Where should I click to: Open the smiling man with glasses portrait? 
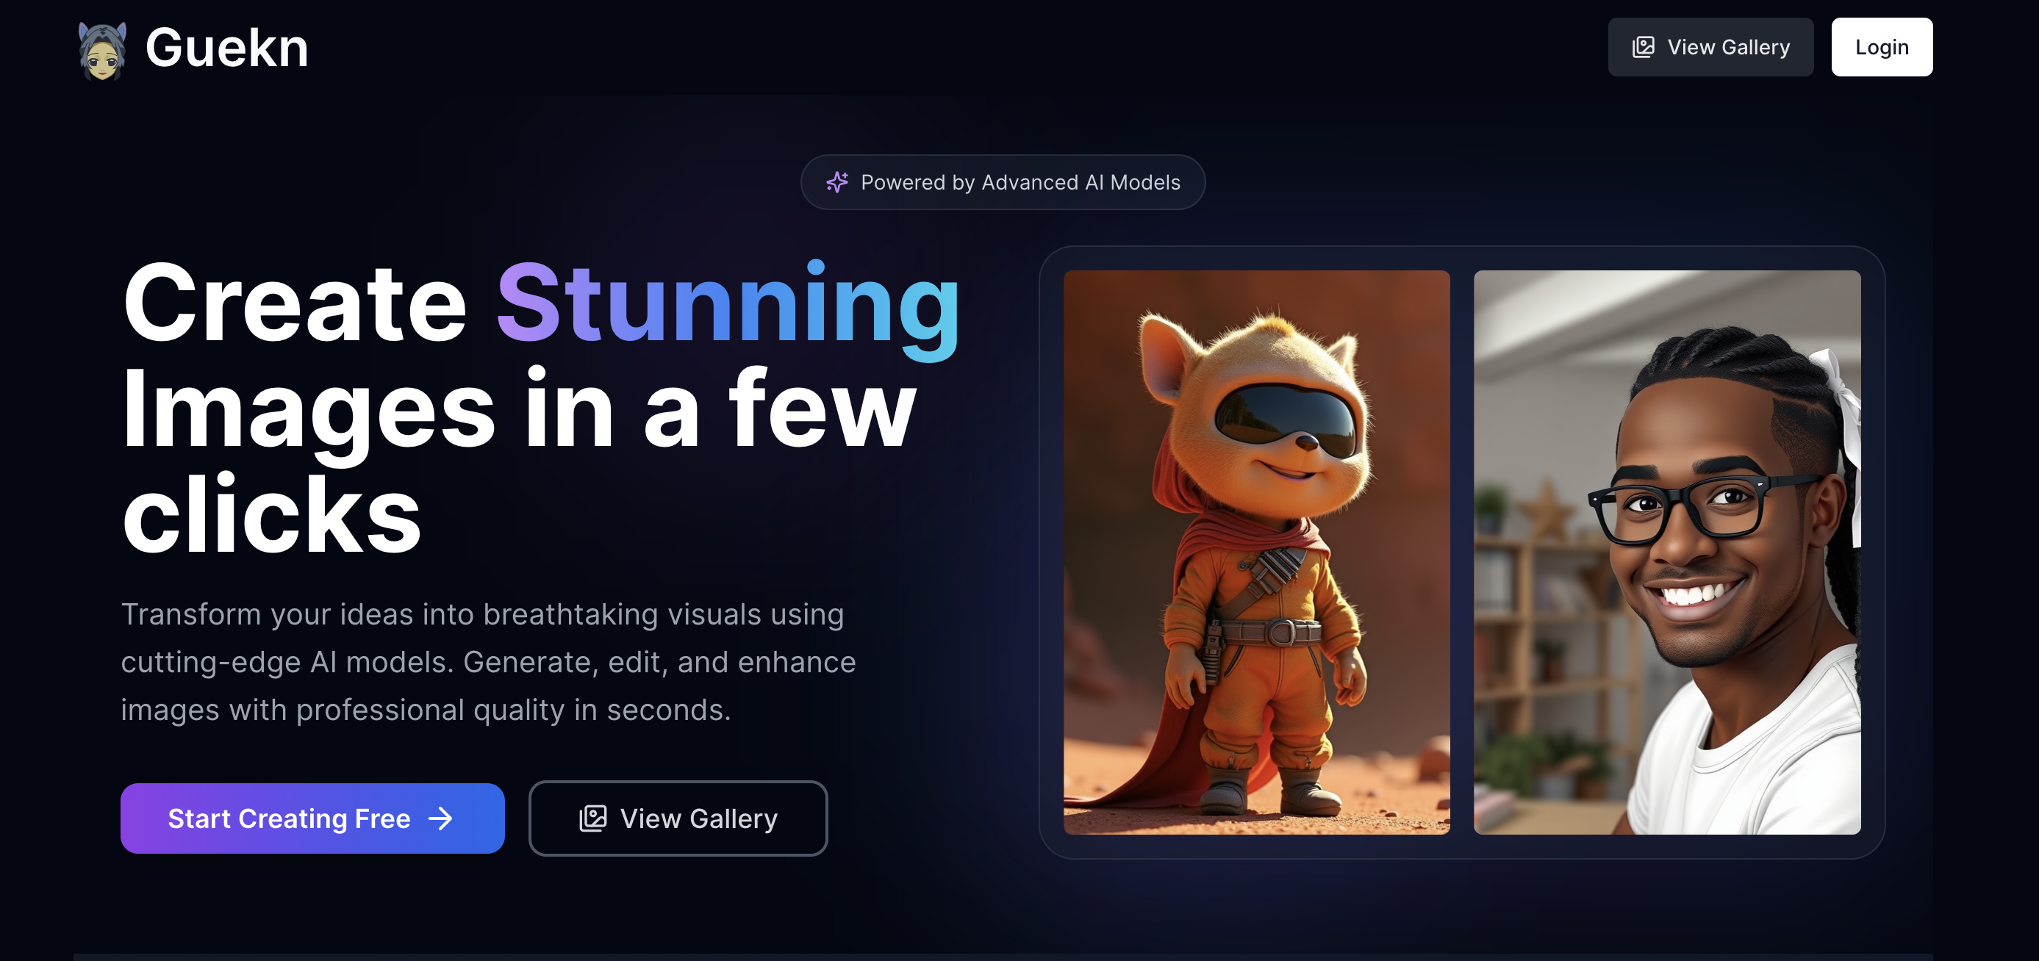[1667, 552]
